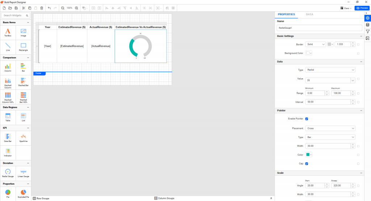This screenshot has width=371, height=201.
Task: Open the Data Type Radial dropdown
Action: (x=330, y=70)
